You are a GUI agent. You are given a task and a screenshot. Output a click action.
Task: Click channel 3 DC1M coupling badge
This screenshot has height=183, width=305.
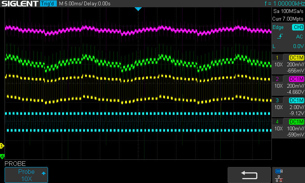296,101
